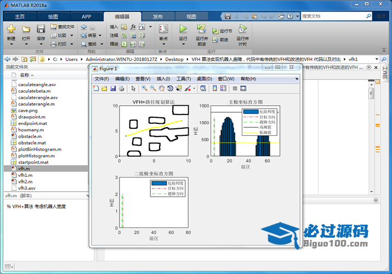
Task: Open Figure 1 Edit (编辑) menu
Action: coord(122,79)
